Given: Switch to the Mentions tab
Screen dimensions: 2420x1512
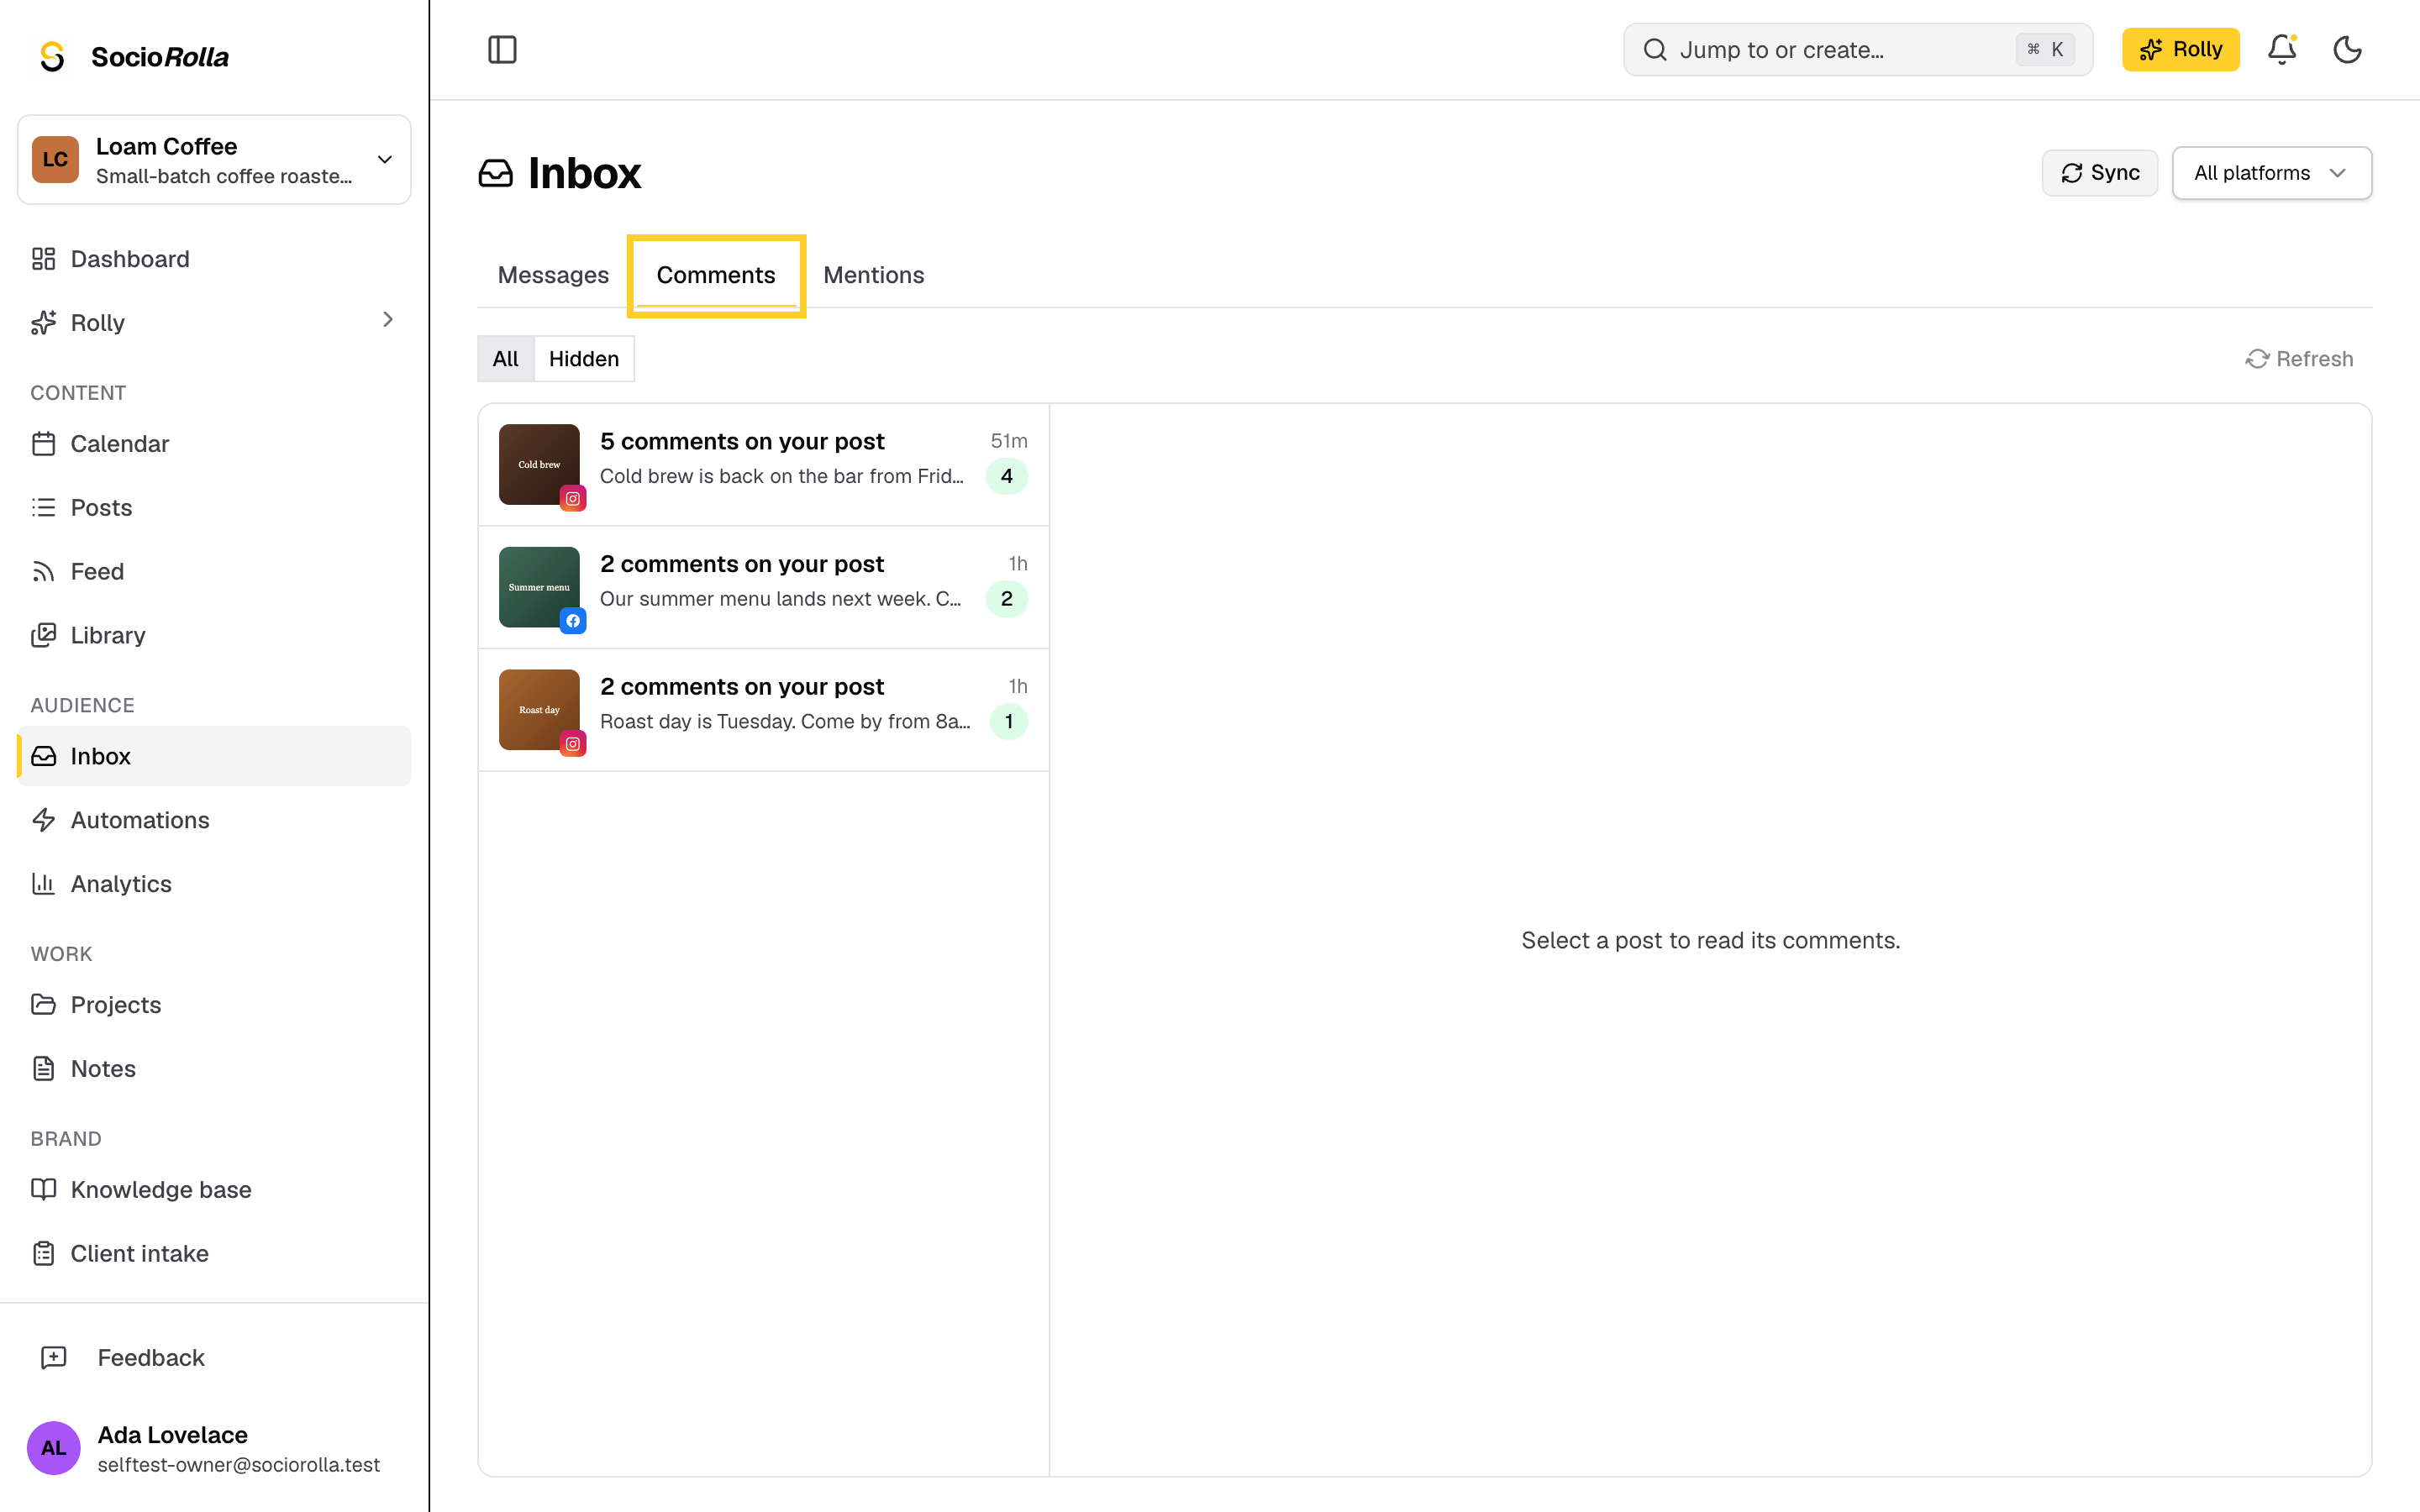Looking at the screenshot, I should click(x=873, y=275).
